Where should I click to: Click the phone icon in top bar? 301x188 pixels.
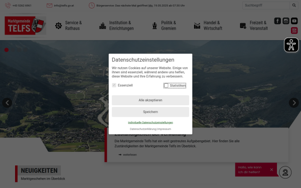point(8,6)
